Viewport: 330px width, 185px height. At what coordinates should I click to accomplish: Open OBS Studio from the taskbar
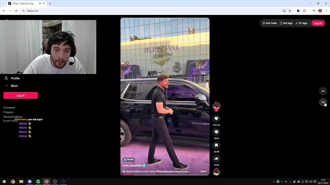tap(55, 182)
